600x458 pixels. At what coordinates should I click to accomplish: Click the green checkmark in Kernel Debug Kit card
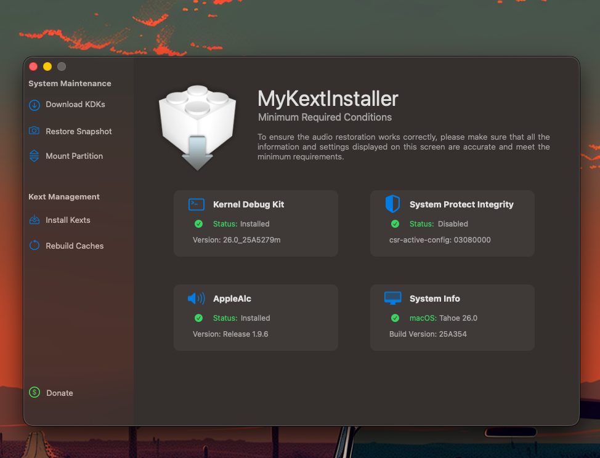click(198, 223)
